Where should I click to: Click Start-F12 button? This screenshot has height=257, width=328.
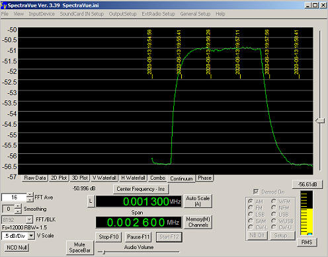pyautogui.click(x=169, y=237)
